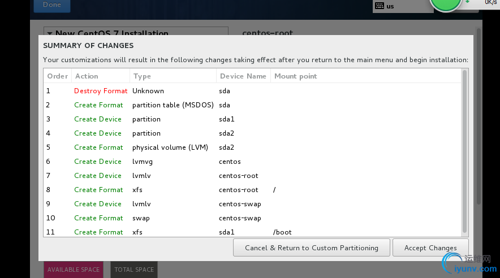Click the TOTAL SPACE box
The image size is (500, 278).
point(134,270)
